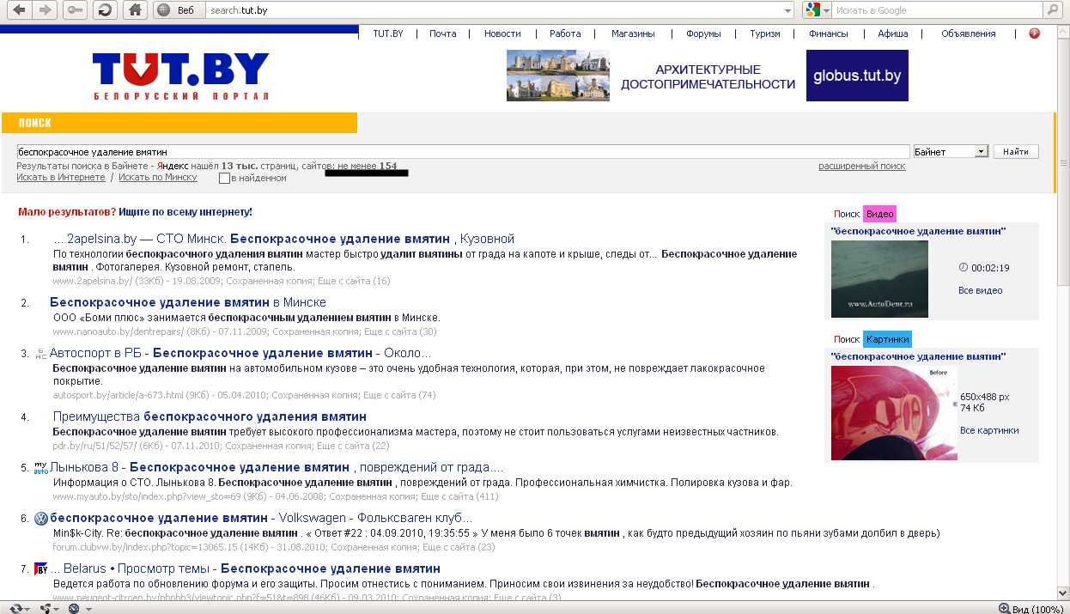Click the vertical scrollbar up arrow
Viewport: 1070px width, 614px height.
(x=1063, y=31)
